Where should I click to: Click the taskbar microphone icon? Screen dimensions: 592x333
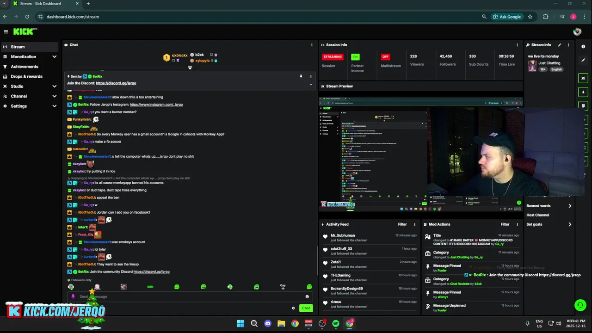[x=527, y=323]
